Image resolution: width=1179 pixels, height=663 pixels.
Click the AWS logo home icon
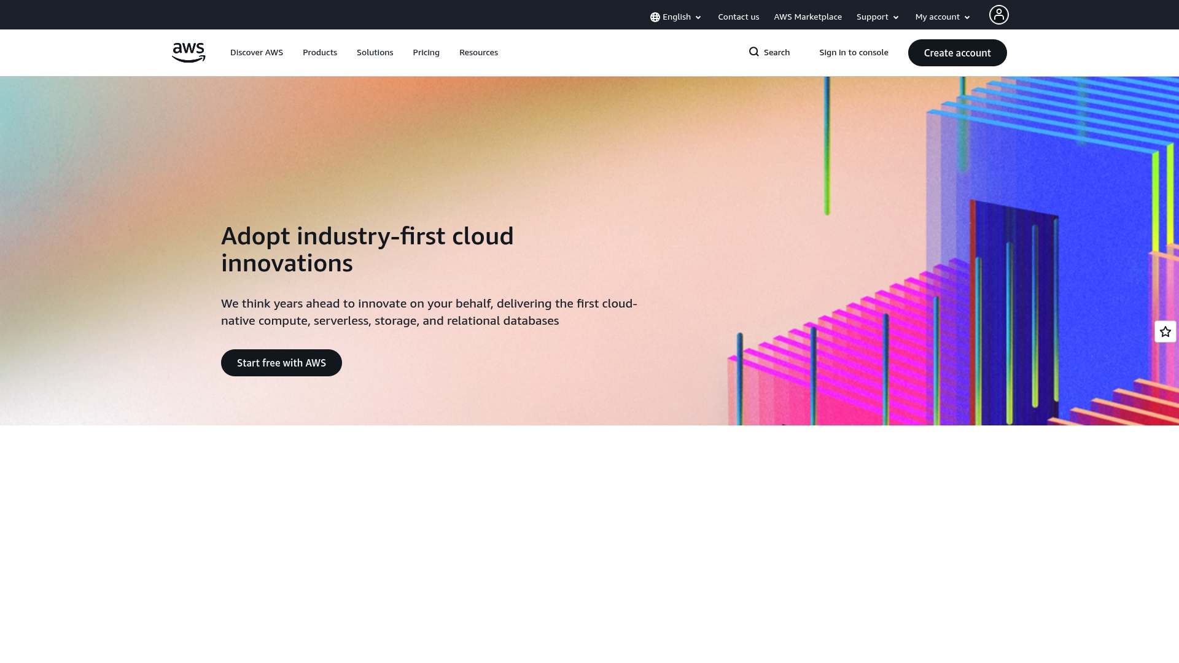click(x=189, y=53)
